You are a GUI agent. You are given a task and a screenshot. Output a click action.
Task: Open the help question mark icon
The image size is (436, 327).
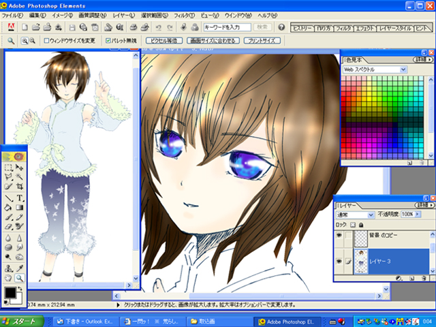281,27
